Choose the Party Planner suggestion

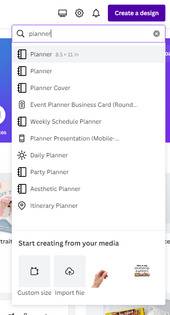[89, 172]
